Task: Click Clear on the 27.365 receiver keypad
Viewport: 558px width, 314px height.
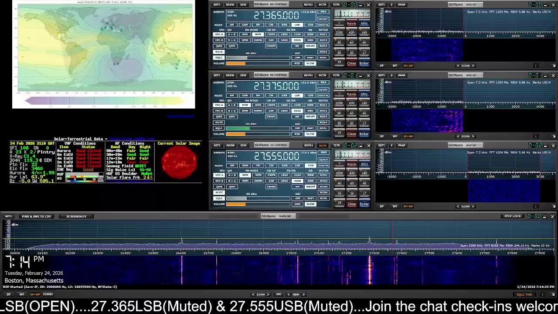Action: (x=351, y=63)
